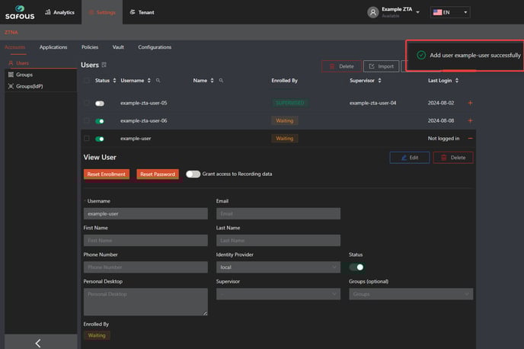Viewport: 524px width, 349px height.
Task: Click the search icon beside Name column
Action: click(221, 80)
